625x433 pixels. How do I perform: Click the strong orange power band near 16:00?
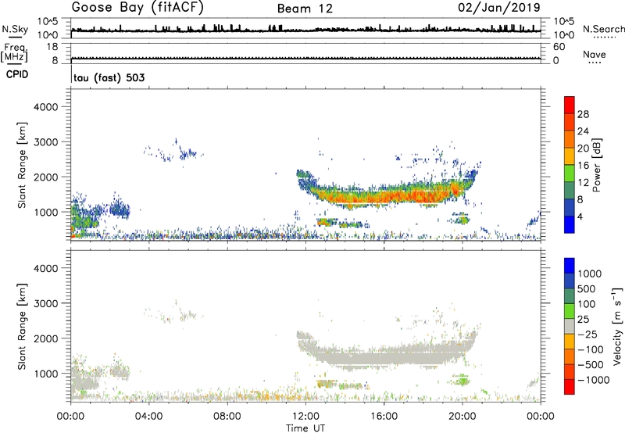[384, 196]
